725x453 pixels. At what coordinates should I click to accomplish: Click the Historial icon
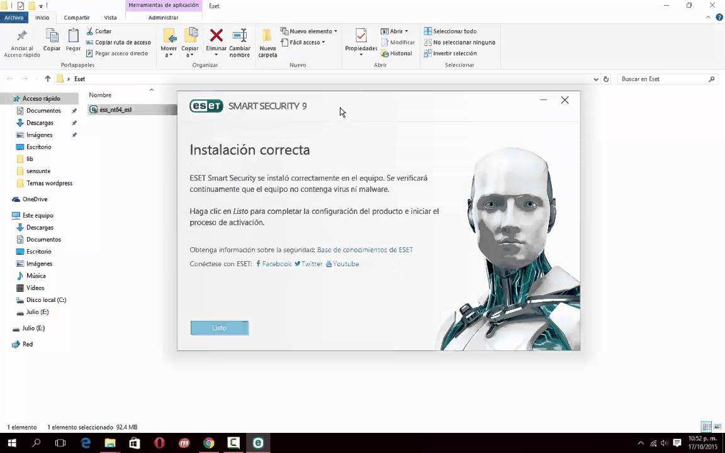(385, 53)
